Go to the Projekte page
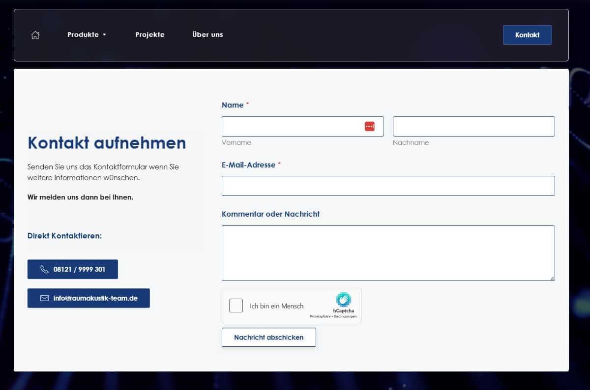The height and width of the screenshot is (390, 590). pos(150,35)
